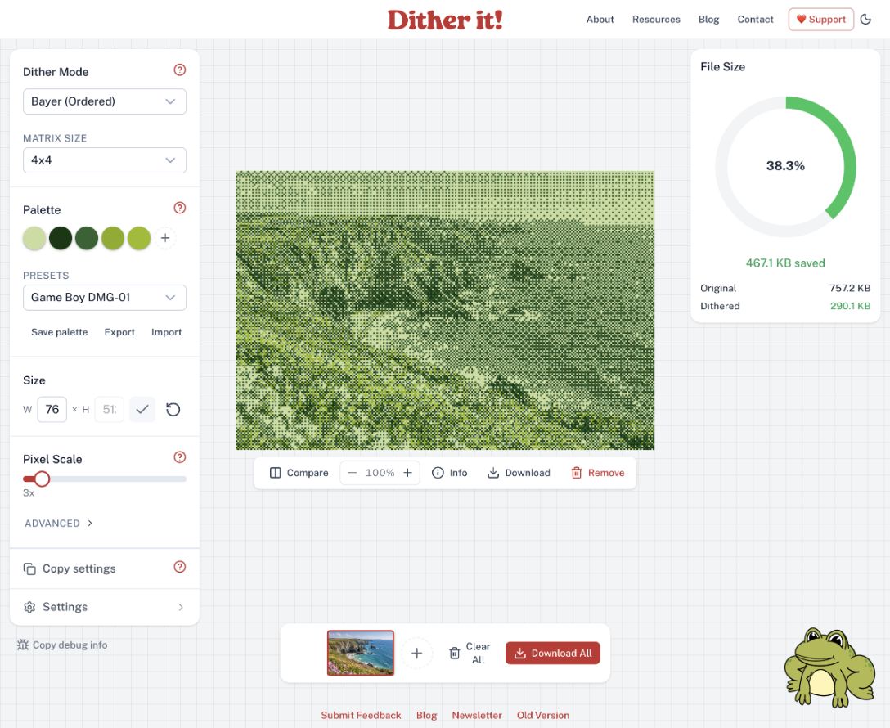Confirm size with the checkmark icon
The image size is (890, 728).
[x=142, y=409]
